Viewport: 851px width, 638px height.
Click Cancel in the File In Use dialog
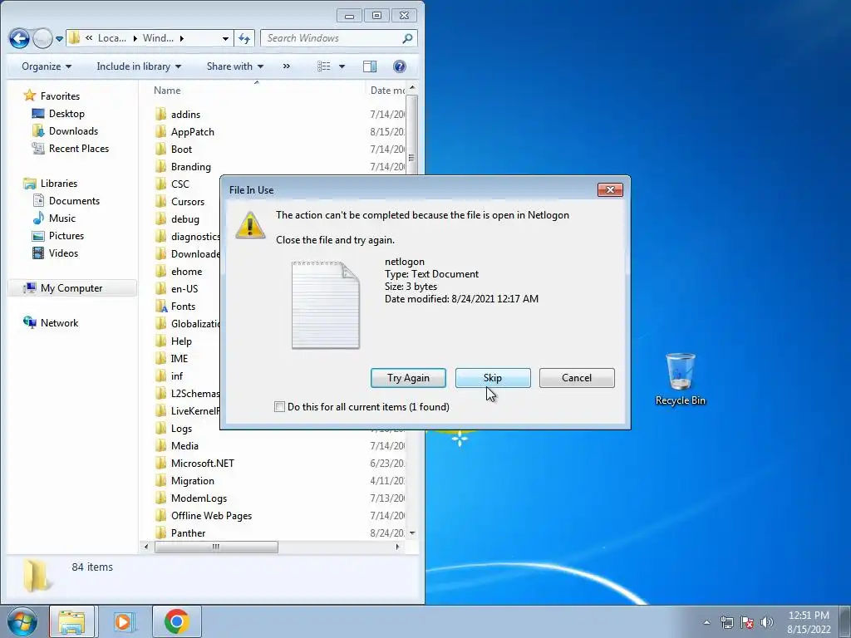[x=577, y=378]
